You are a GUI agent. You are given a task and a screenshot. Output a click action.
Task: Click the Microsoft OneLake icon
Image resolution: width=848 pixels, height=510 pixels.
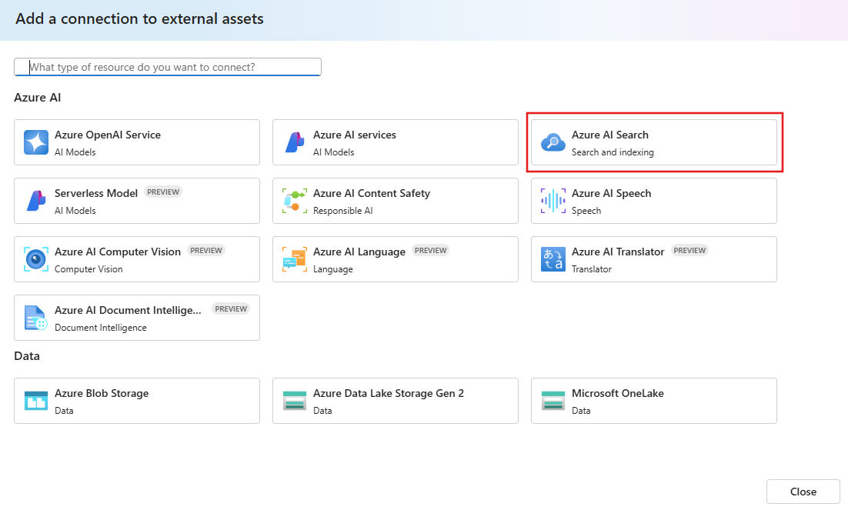(x=553, y=401)
